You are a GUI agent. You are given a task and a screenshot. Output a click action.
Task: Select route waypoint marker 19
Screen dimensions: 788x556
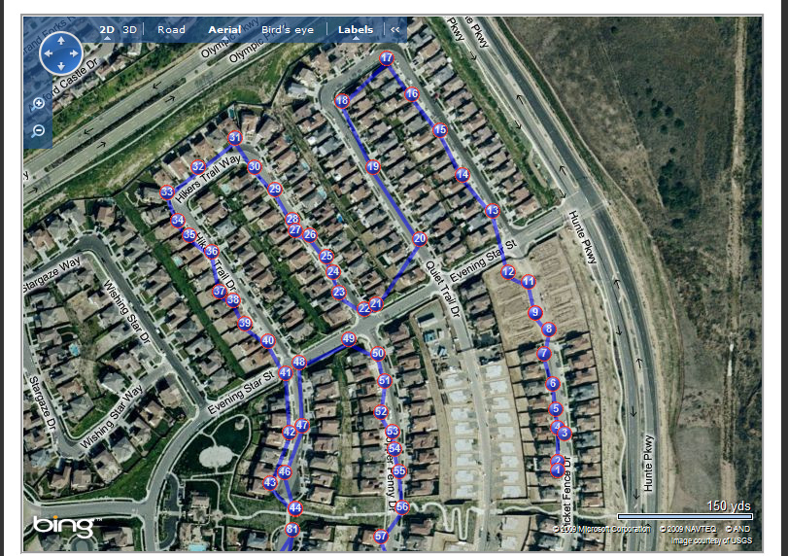(x=373, y=166)
